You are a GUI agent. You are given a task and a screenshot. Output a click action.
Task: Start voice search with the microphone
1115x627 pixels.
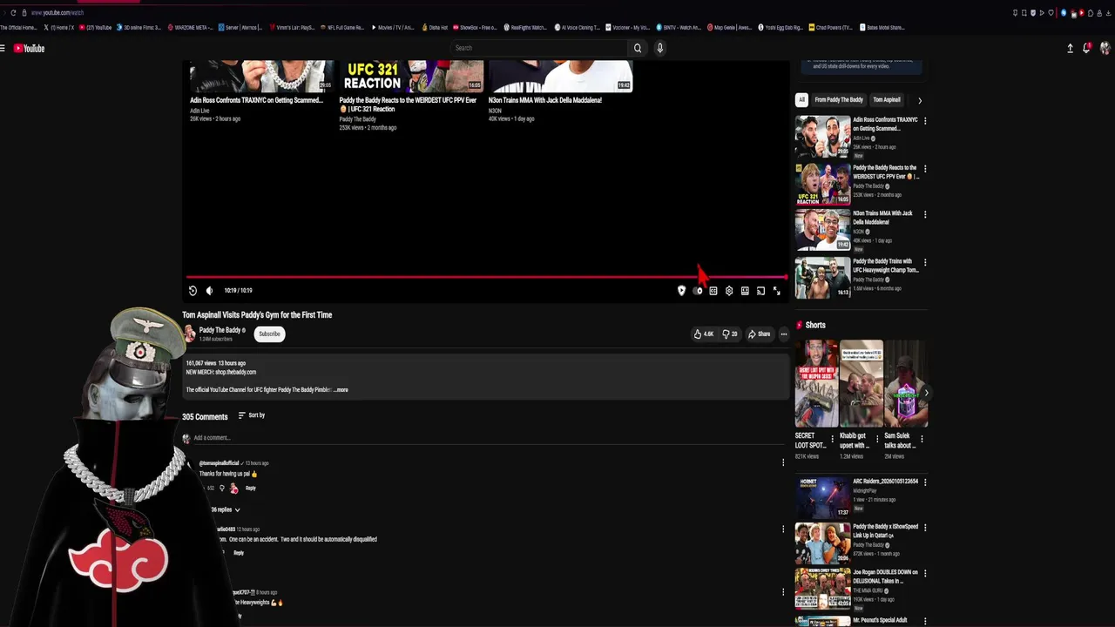point(660,48)
